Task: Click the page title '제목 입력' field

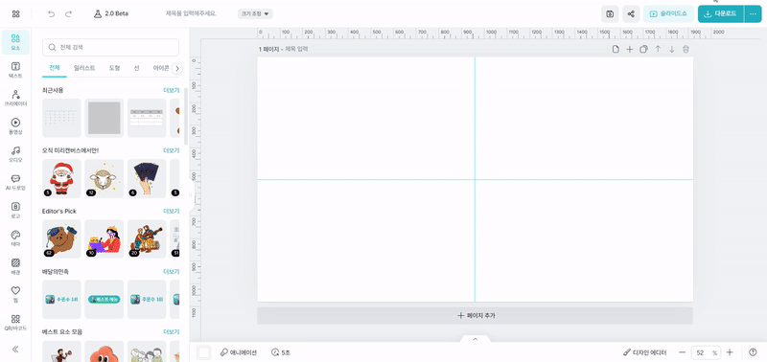Action: tap(296, 50)
